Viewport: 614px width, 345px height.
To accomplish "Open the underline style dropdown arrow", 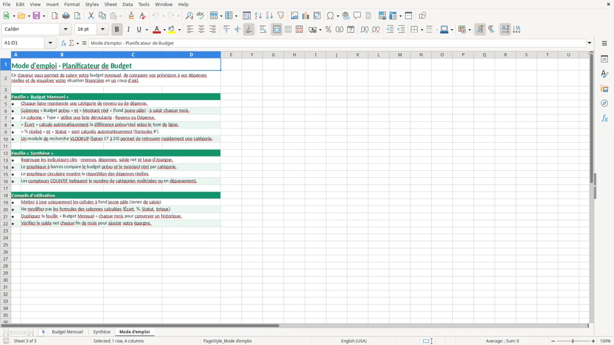I will [146, 30].
